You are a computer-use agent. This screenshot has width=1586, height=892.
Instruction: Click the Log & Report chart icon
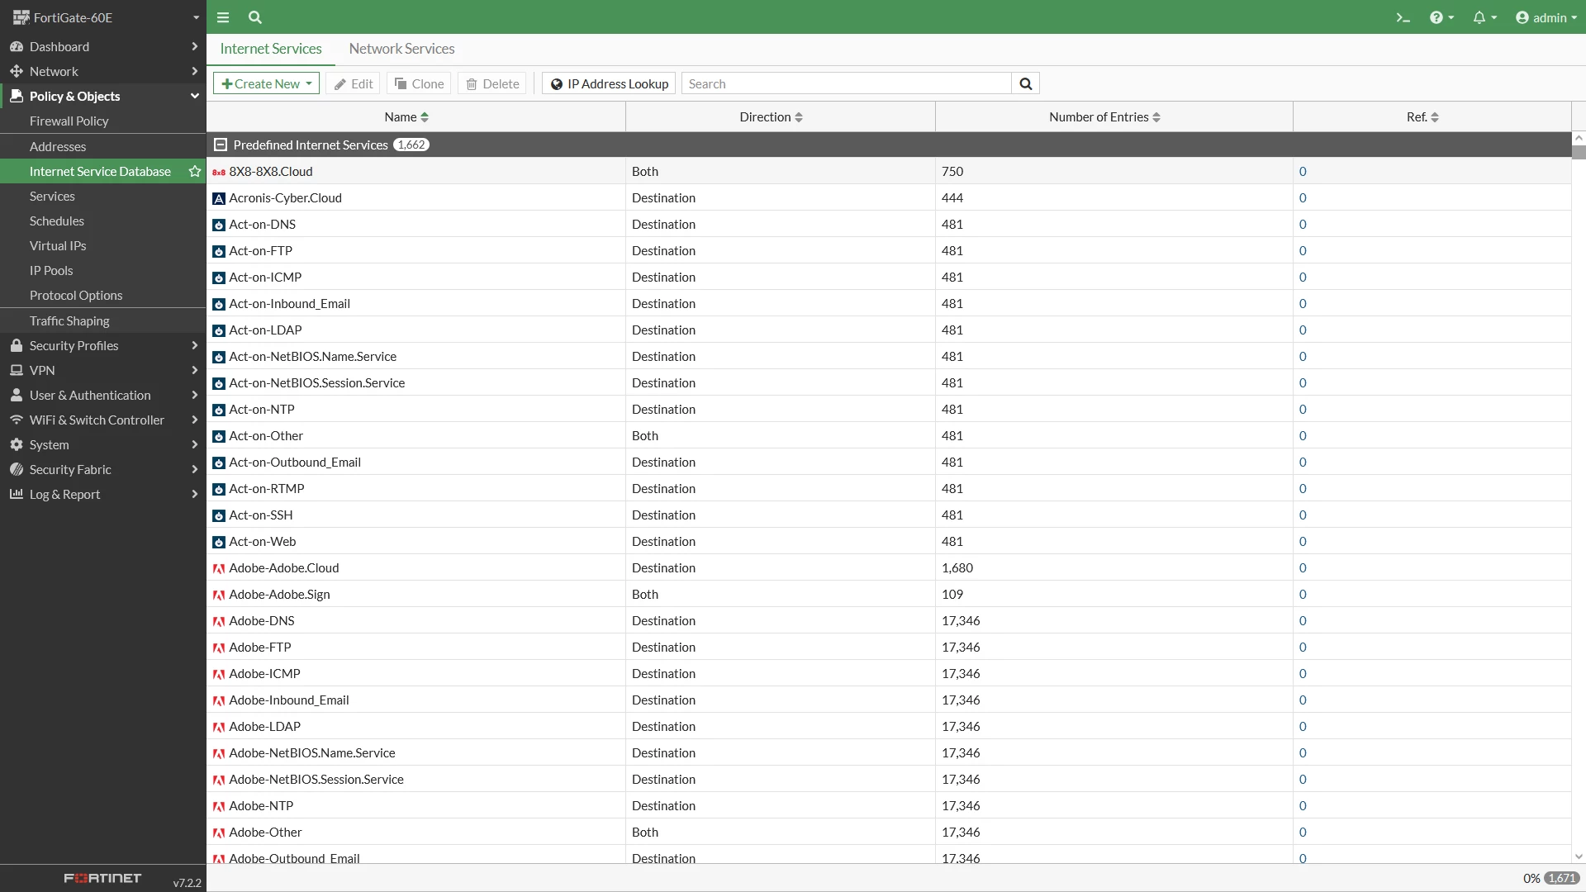[17, 494]
